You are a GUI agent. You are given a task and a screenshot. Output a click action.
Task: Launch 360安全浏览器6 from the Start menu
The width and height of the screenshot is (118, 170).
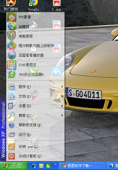point(35,75)
